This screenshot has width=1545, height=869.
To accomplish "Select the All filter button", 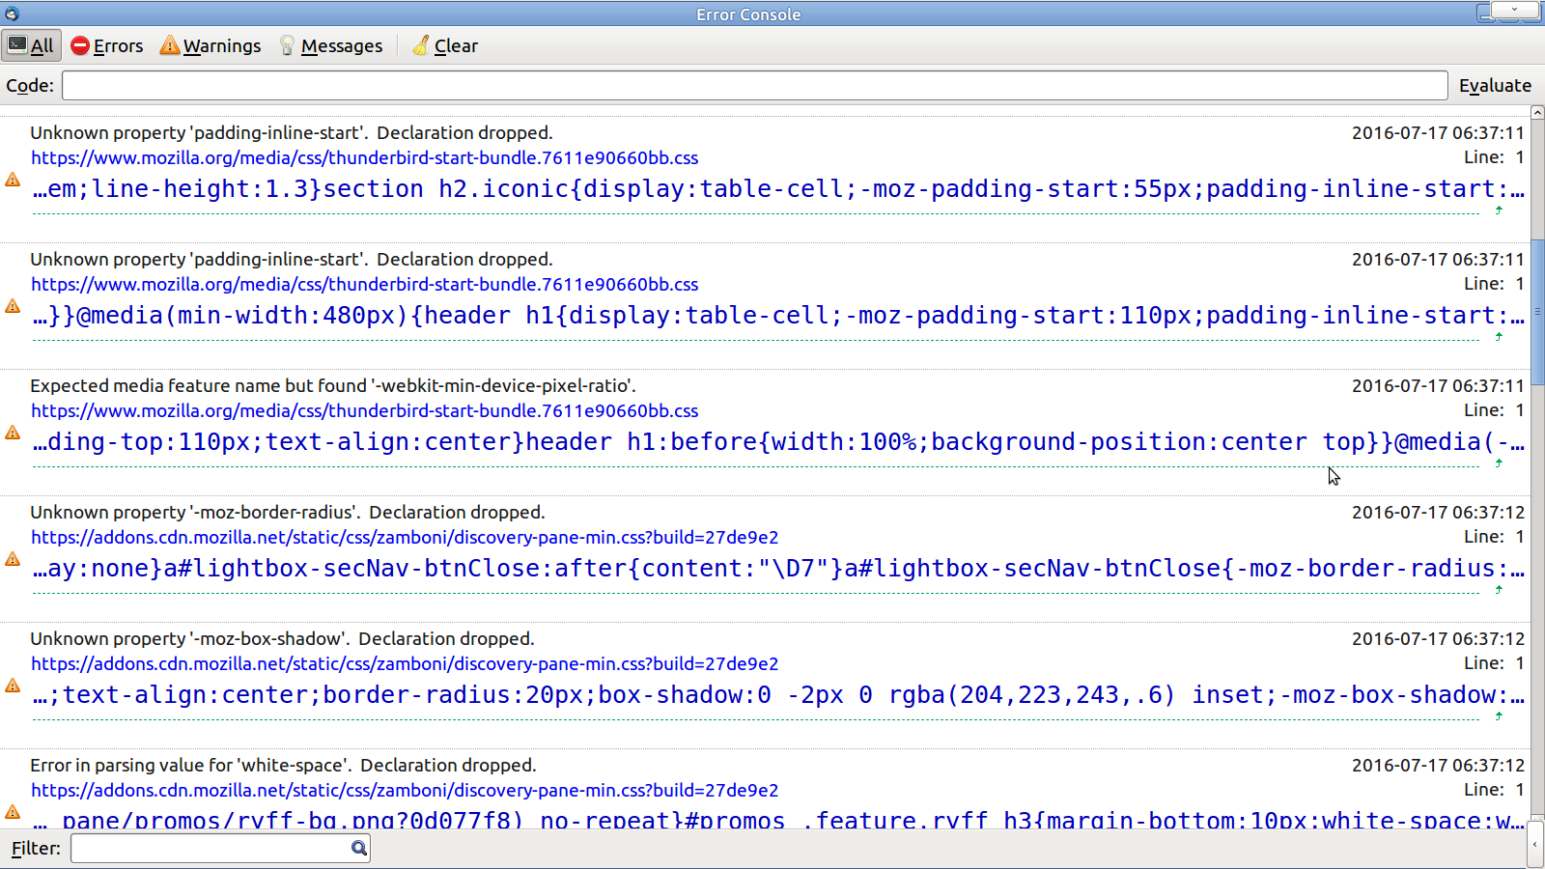I will [x=31, y=45].
